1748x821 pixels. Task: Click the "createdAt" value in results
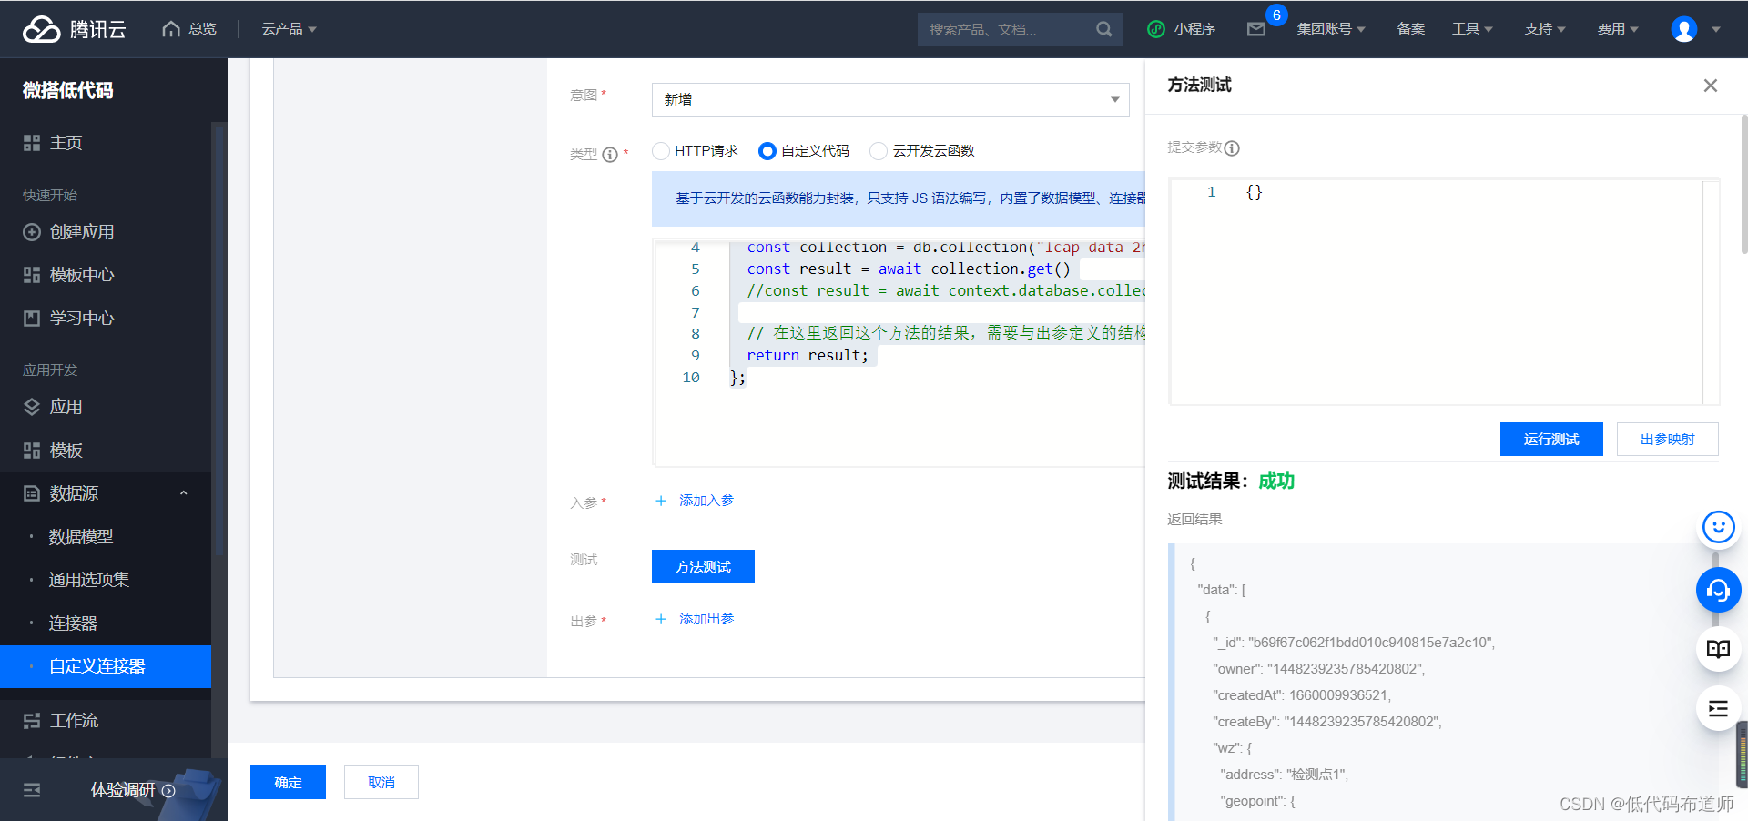pos(1339,695)
